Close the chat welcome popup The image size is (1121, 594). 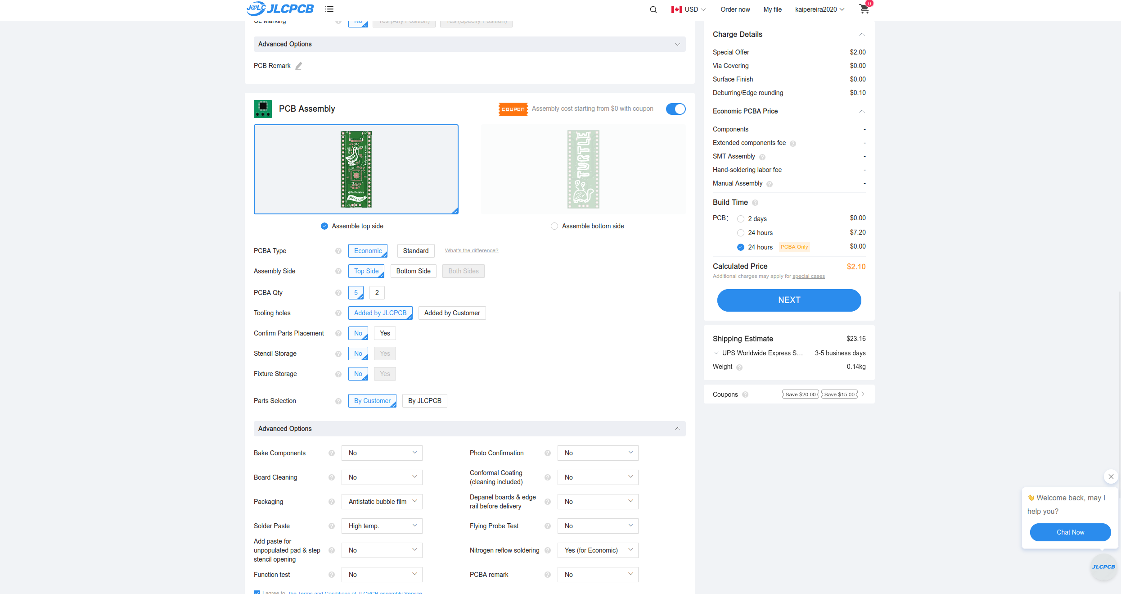pos(1111,476)
